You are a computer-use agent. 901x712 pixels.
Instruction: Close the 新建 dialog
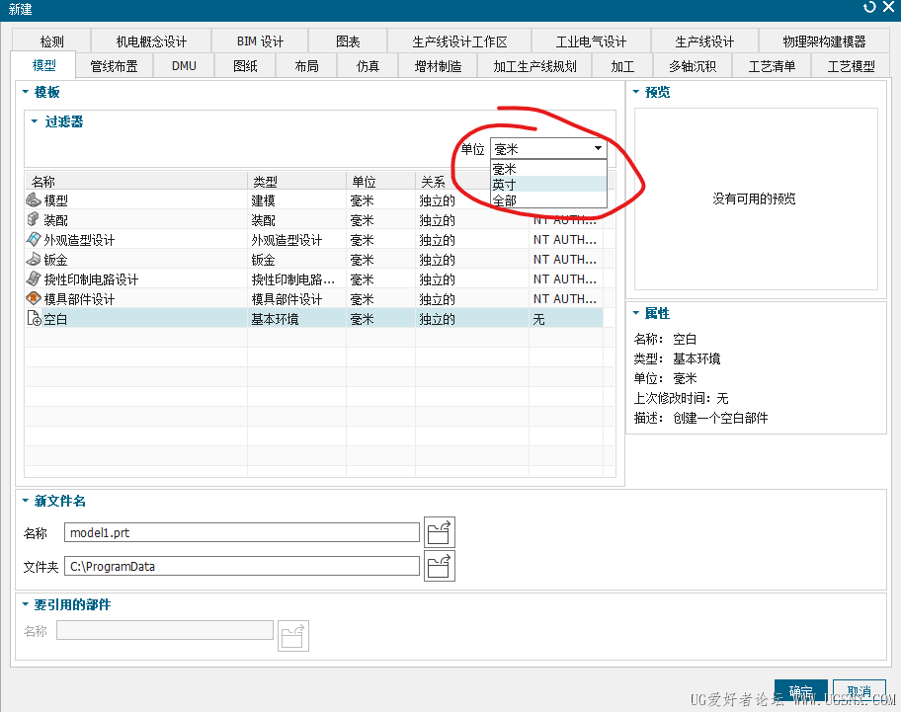click(x=888, y=7)
